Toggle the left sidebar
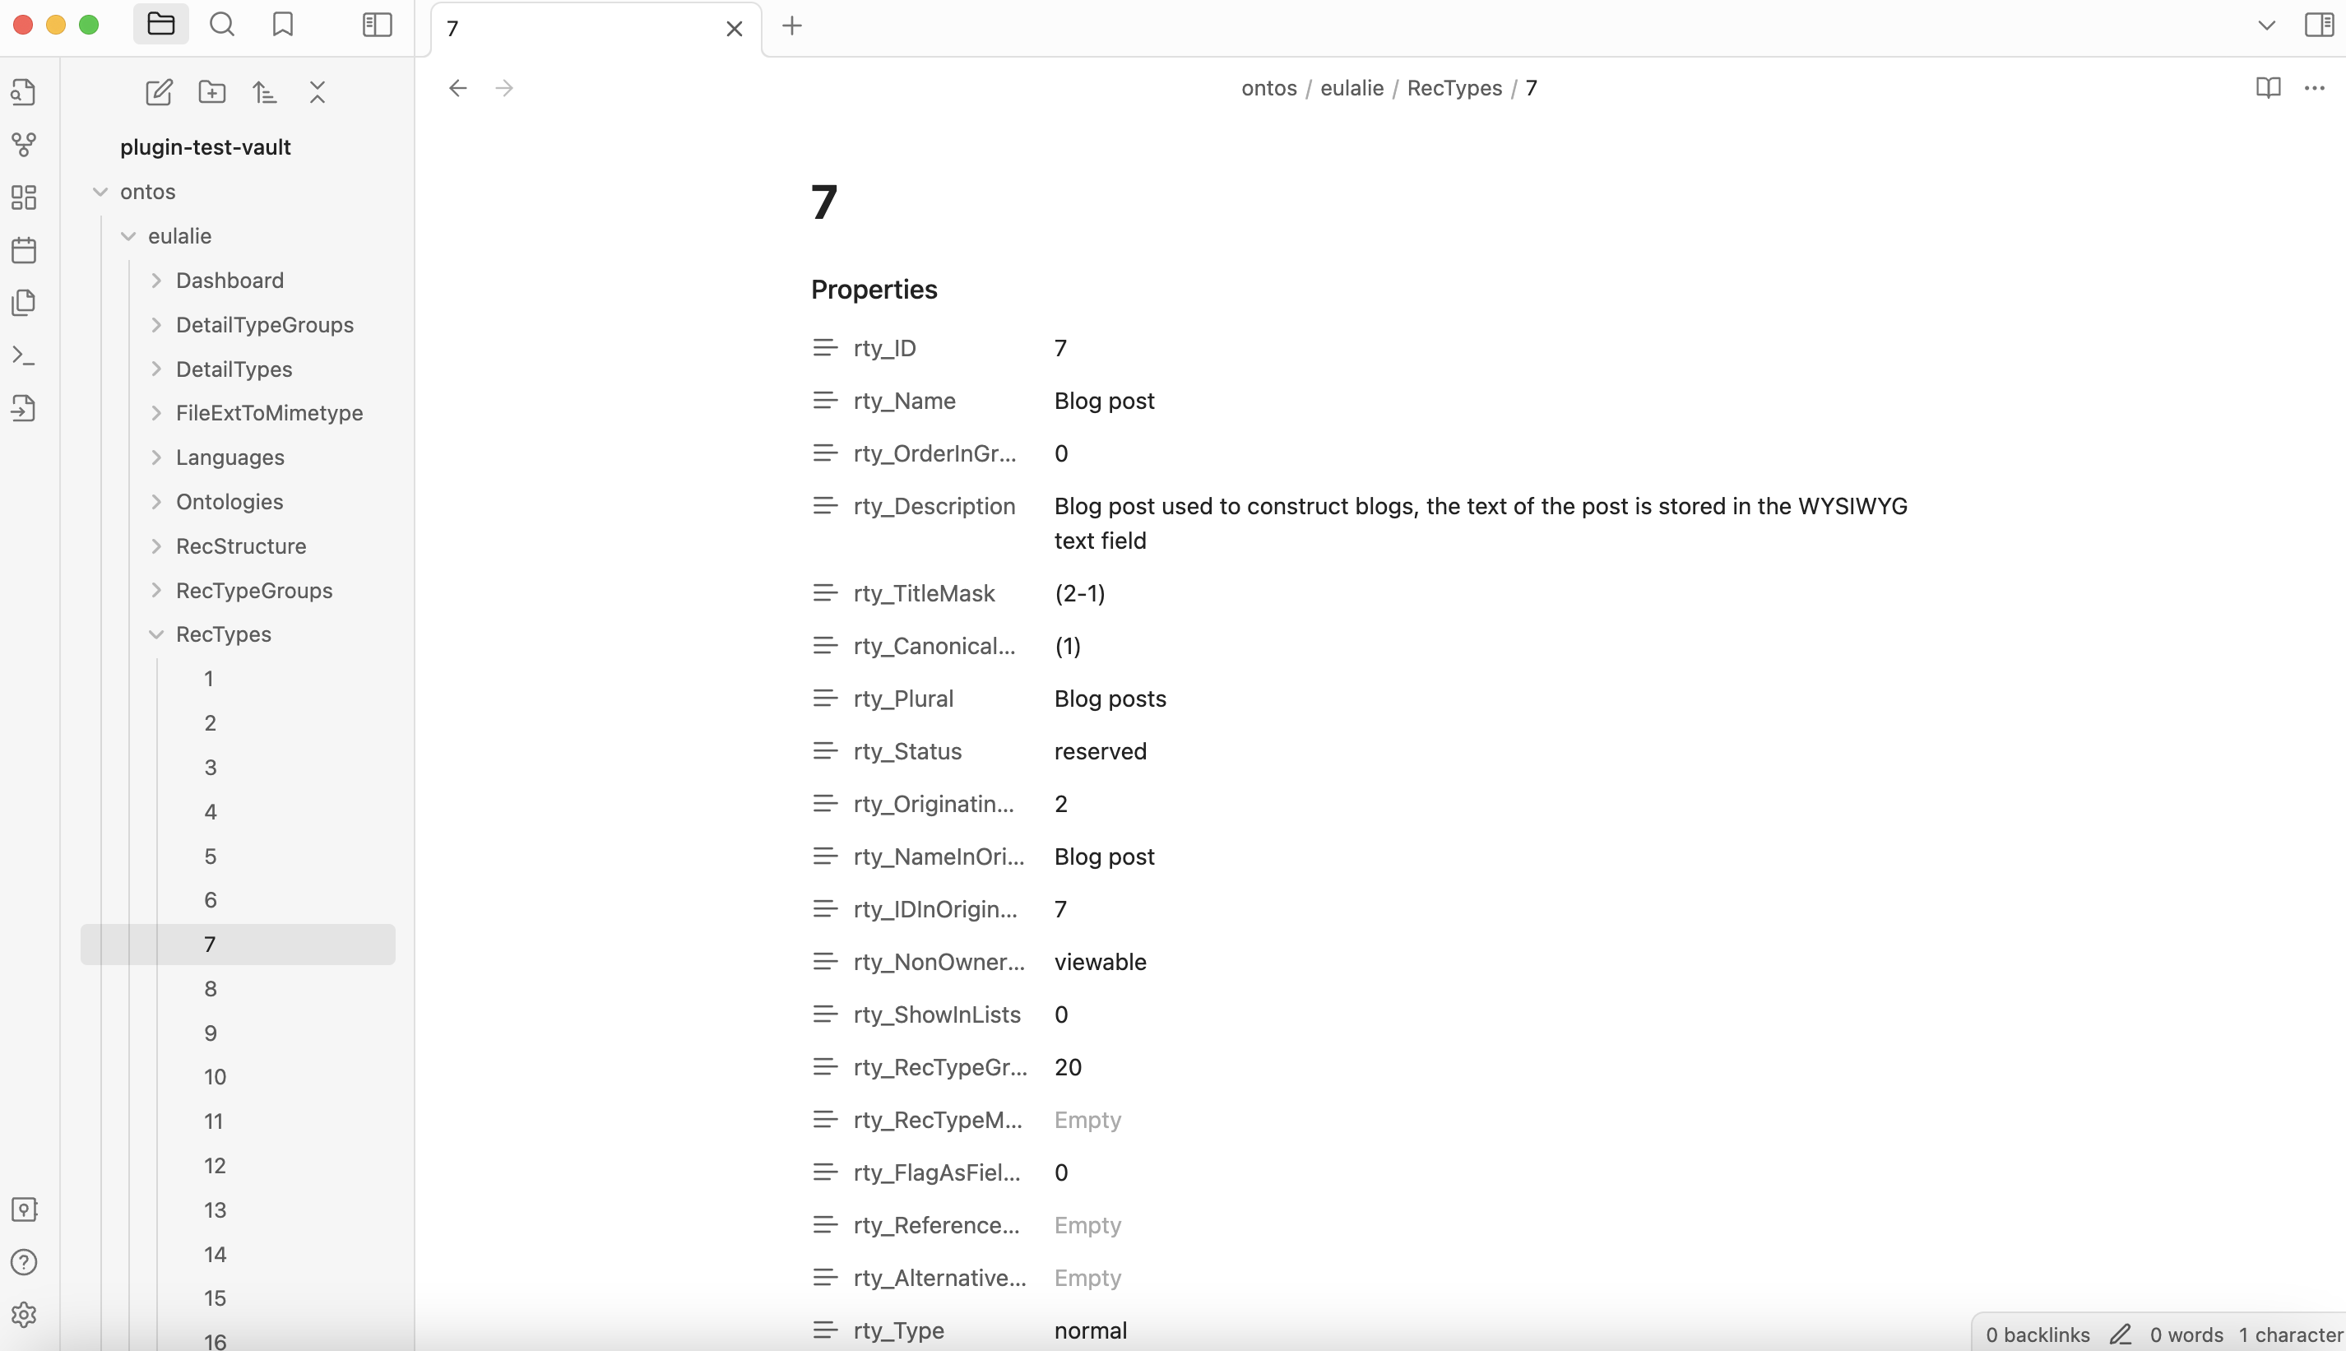The image size is (2346, 1351). click(x=377, y=24)
